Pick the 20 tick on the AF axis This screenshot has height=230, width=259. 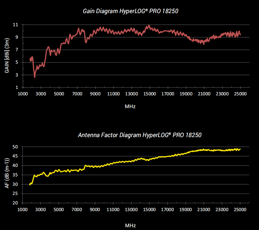15,203
